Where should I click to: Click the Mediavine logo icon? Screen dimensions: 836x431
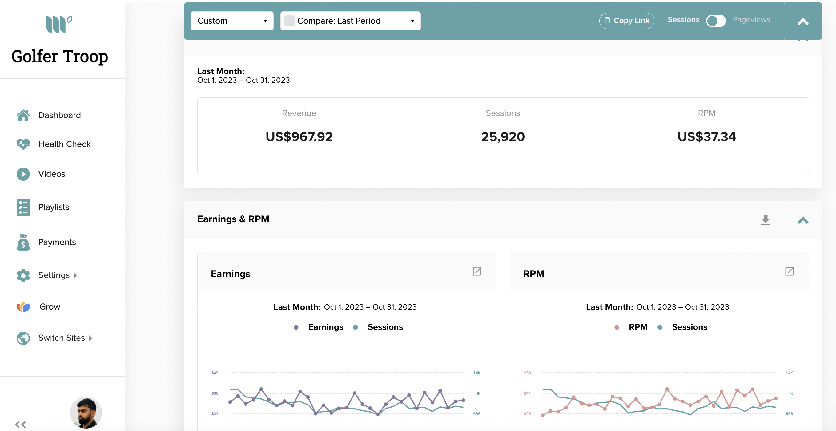59,24
